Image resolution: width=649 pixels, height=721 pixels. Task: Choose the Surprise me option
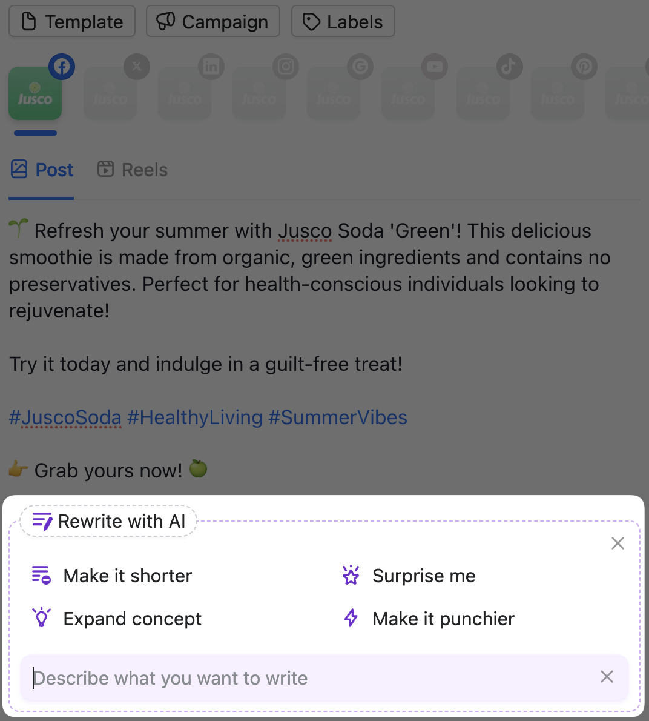pos(410,576)
